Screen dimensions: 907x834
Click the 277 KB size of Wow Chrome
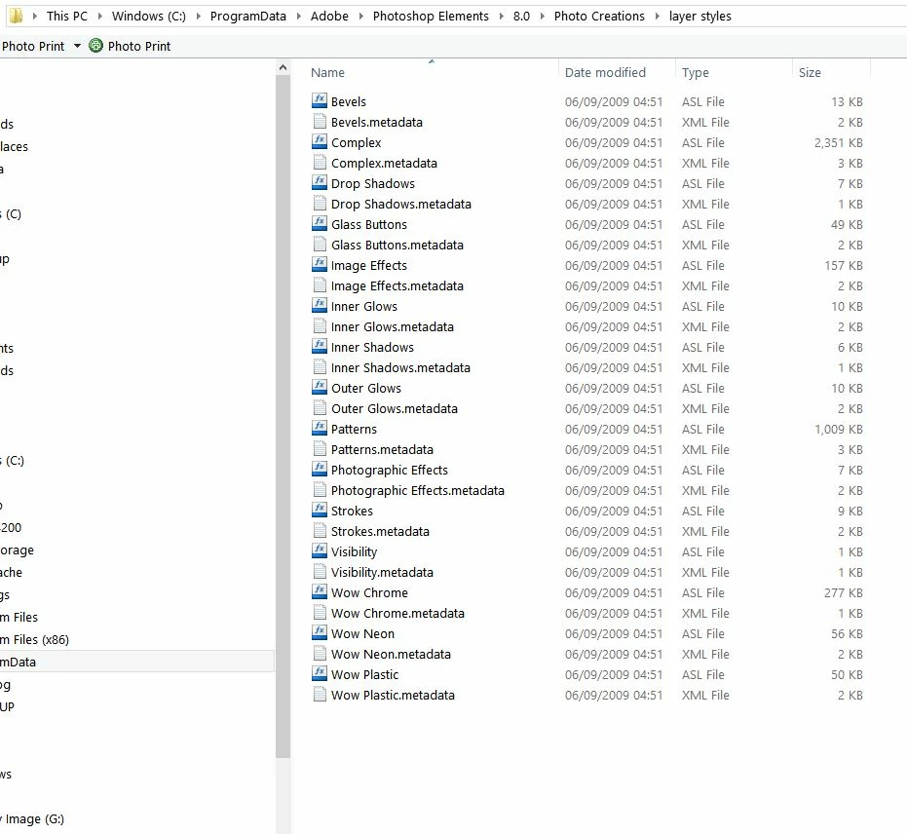tap(844, 592)
